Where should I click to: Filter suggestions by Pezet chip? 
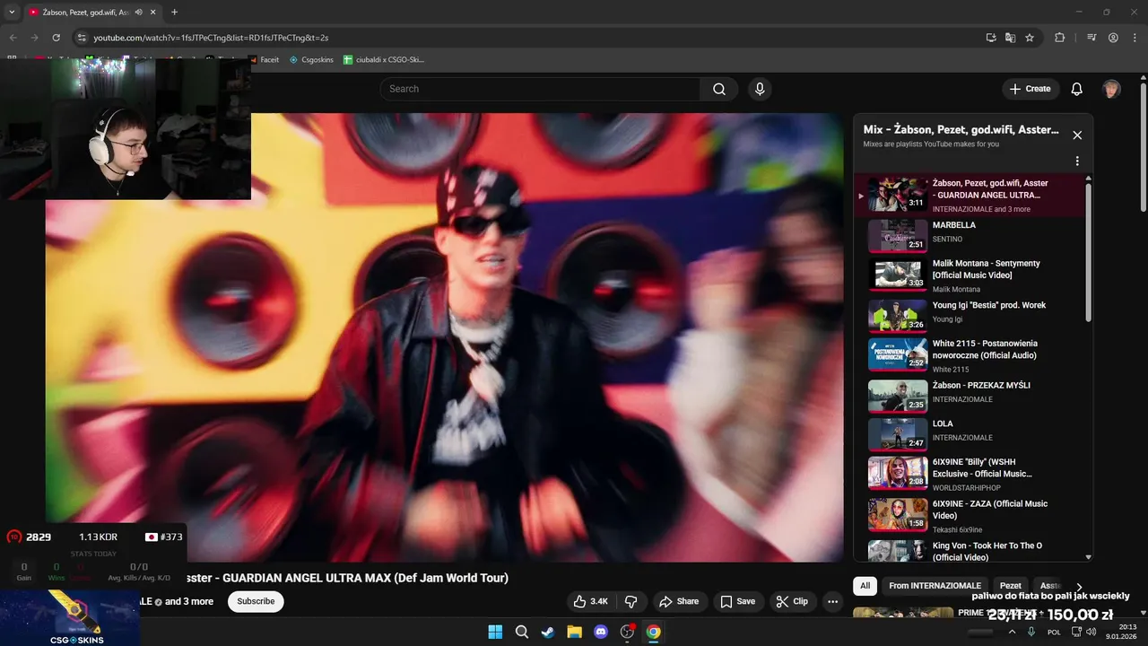(1011, 586)
